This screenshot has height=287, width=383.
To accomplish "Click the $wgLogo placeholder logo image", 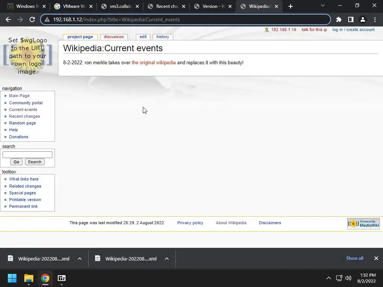I will [x=28, y=56].
